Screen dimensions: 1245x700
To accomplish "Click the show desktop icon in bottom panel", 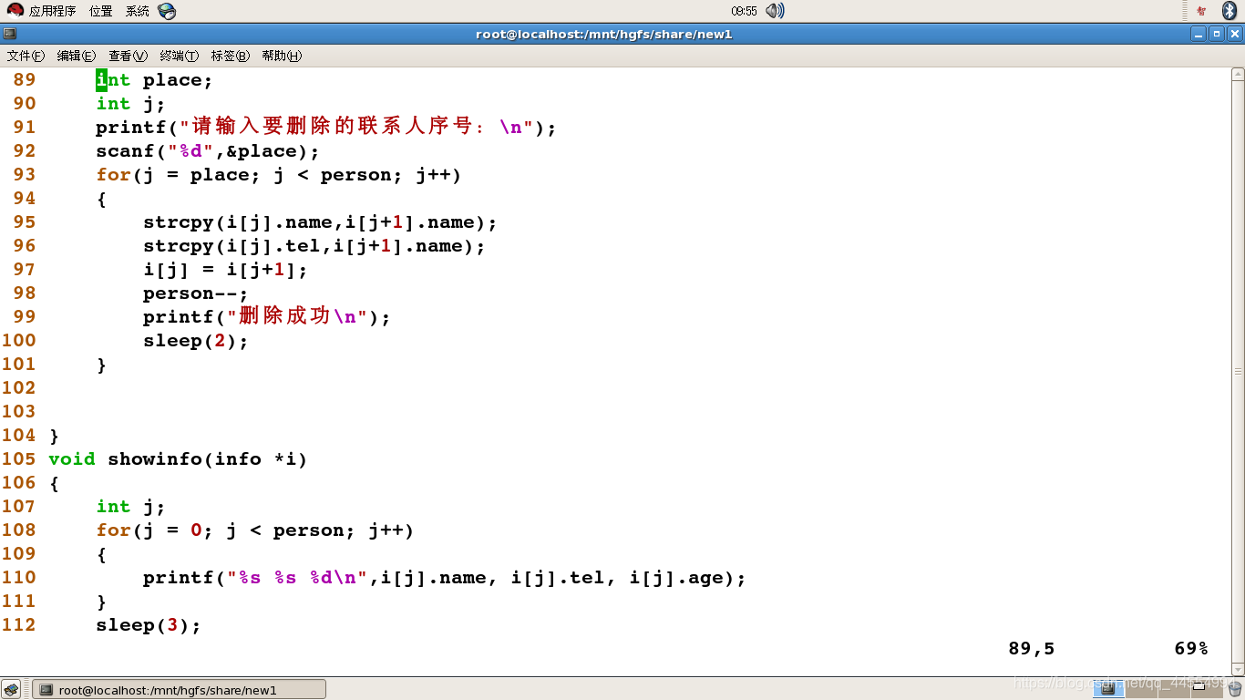I will click(11, 689).
